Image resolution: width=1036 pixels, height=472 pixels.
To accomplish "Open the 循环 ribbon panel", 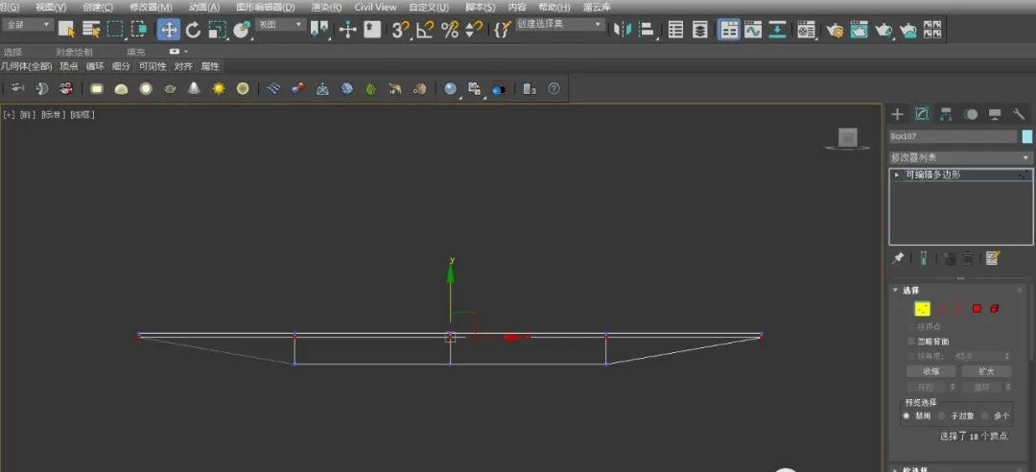I will [x=95, y=66].
